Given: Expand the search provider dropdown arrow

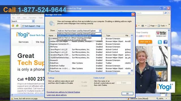Looking at the screenshot, I should coord(168,13).
